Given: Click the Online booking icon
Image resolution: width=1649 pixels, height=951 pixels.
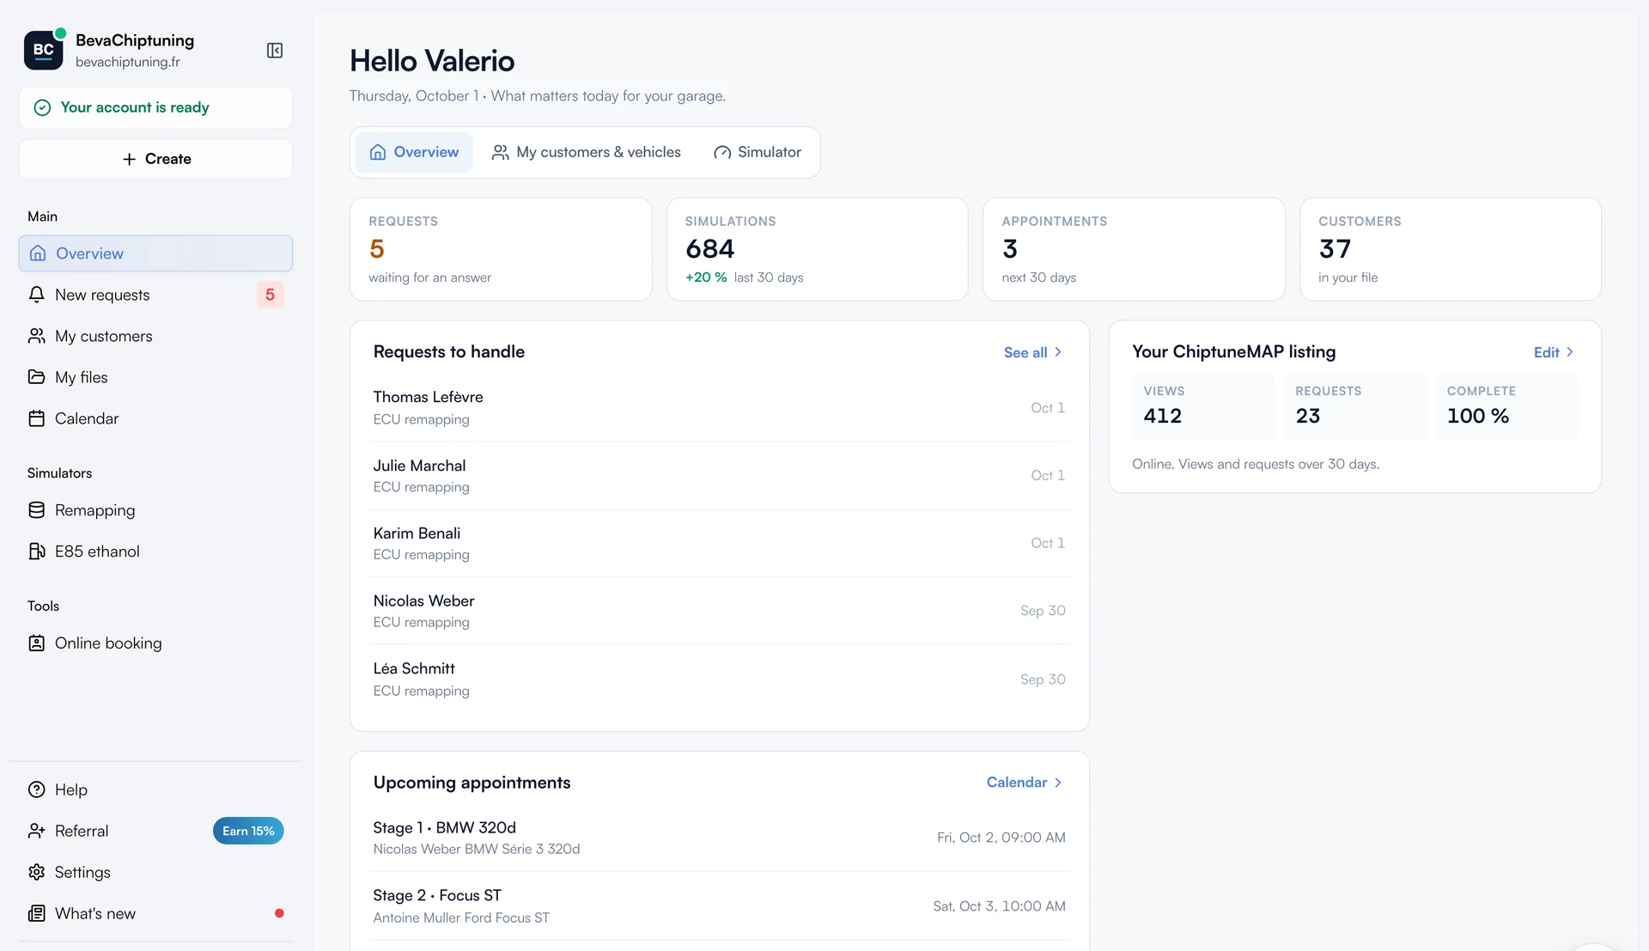Looking at the screenshot, I should [x=36, y=643].
